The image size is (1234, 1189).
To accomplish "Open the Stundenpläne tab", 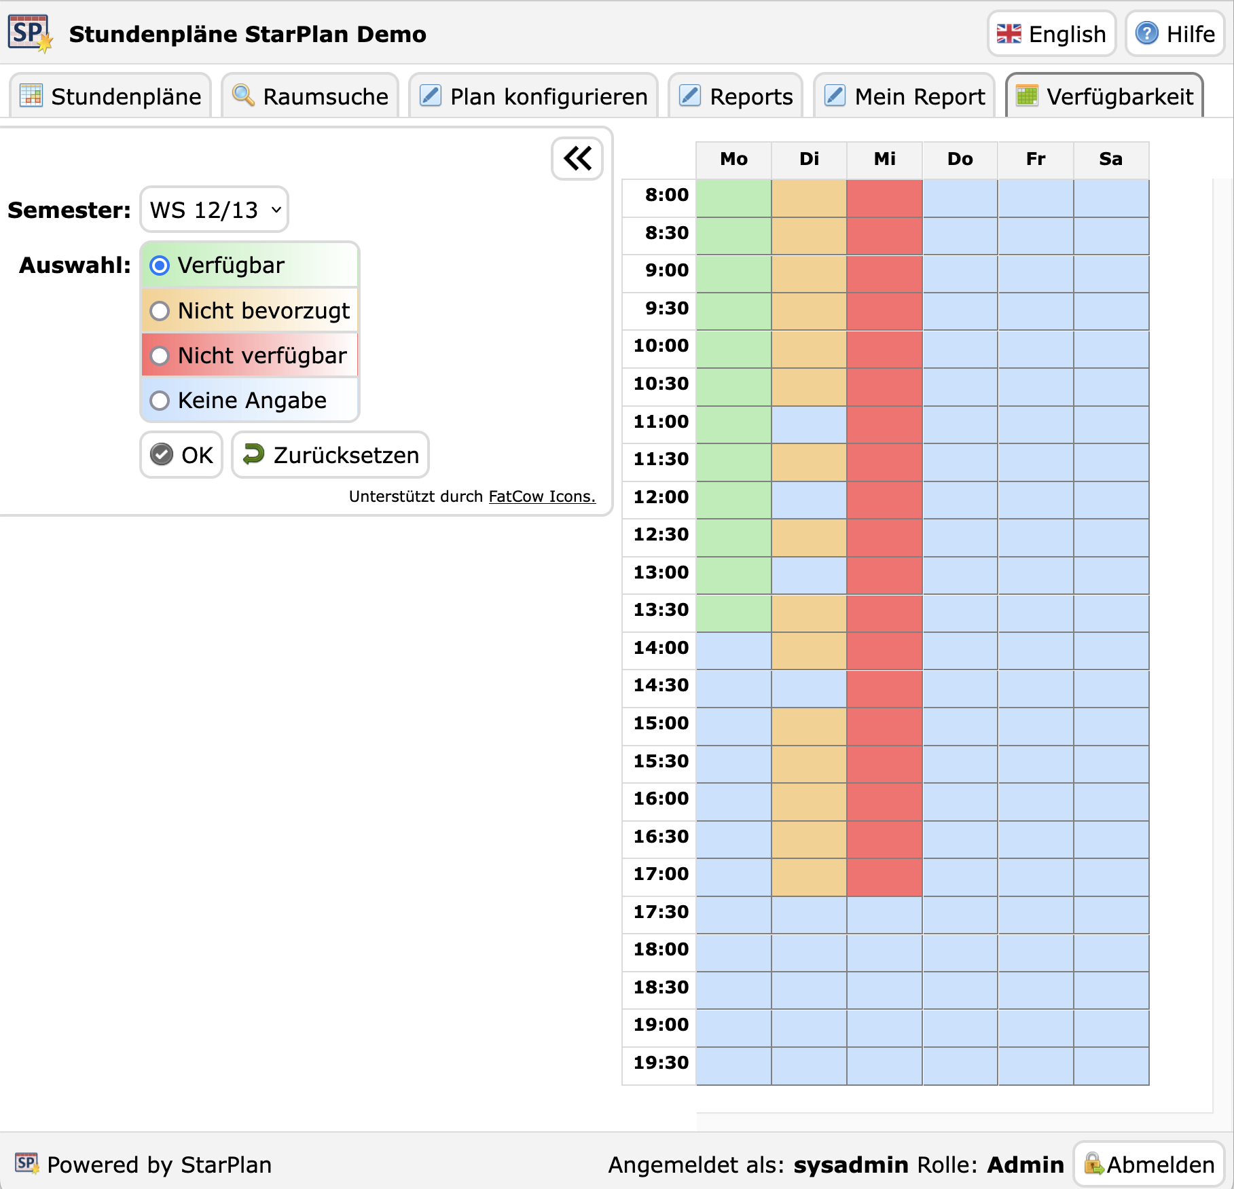I will click(111, 96).
